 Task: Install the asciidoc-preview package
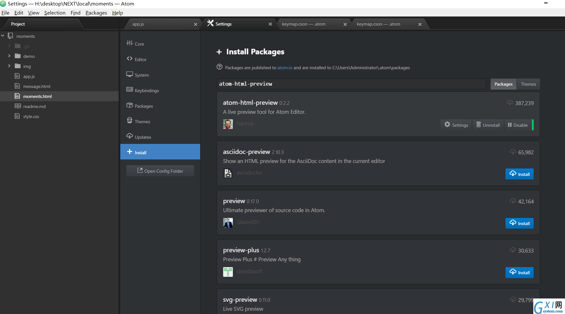click(x=519, y=174)
